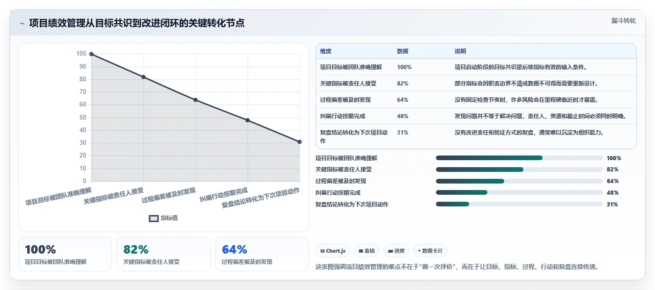Click the y-axis tick label 50
The image size is (655, 290).
(x=82, y=118)
